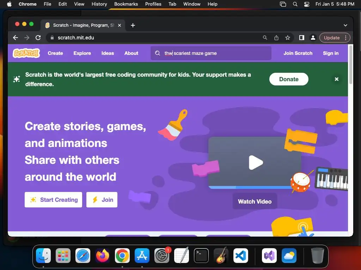Screen dimensions: 361x270
Task: Click the Donate button
Action: [289, 79]
